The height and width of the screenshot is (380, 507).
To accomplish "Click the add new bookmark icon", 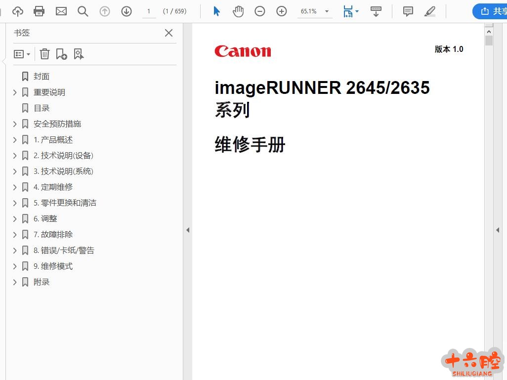I will 61,54.
